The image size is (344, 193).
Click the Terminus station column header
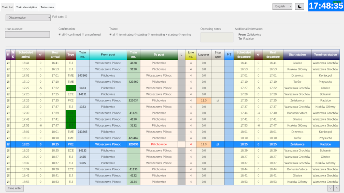click(x=325, y=55)
